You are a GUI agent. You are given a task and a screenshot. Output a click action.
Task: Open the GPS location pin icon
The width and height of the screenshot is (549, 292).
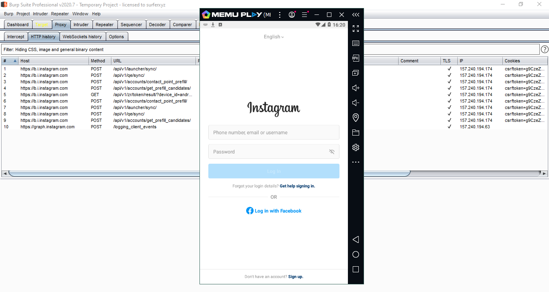click(356, 118)
